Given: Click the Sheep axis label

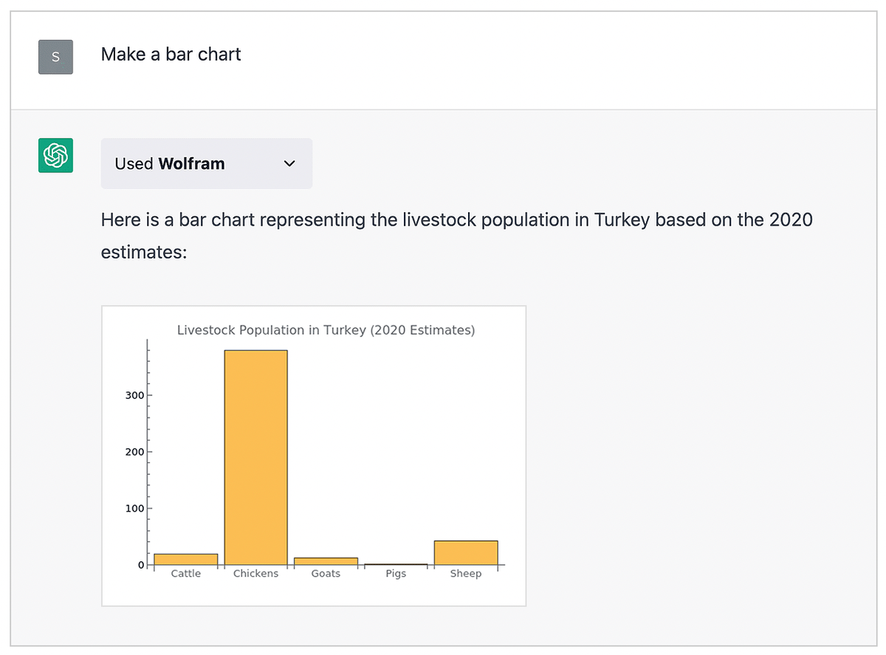Looking at the screenshot, I should pyautogui.click(x=466, y=574).
